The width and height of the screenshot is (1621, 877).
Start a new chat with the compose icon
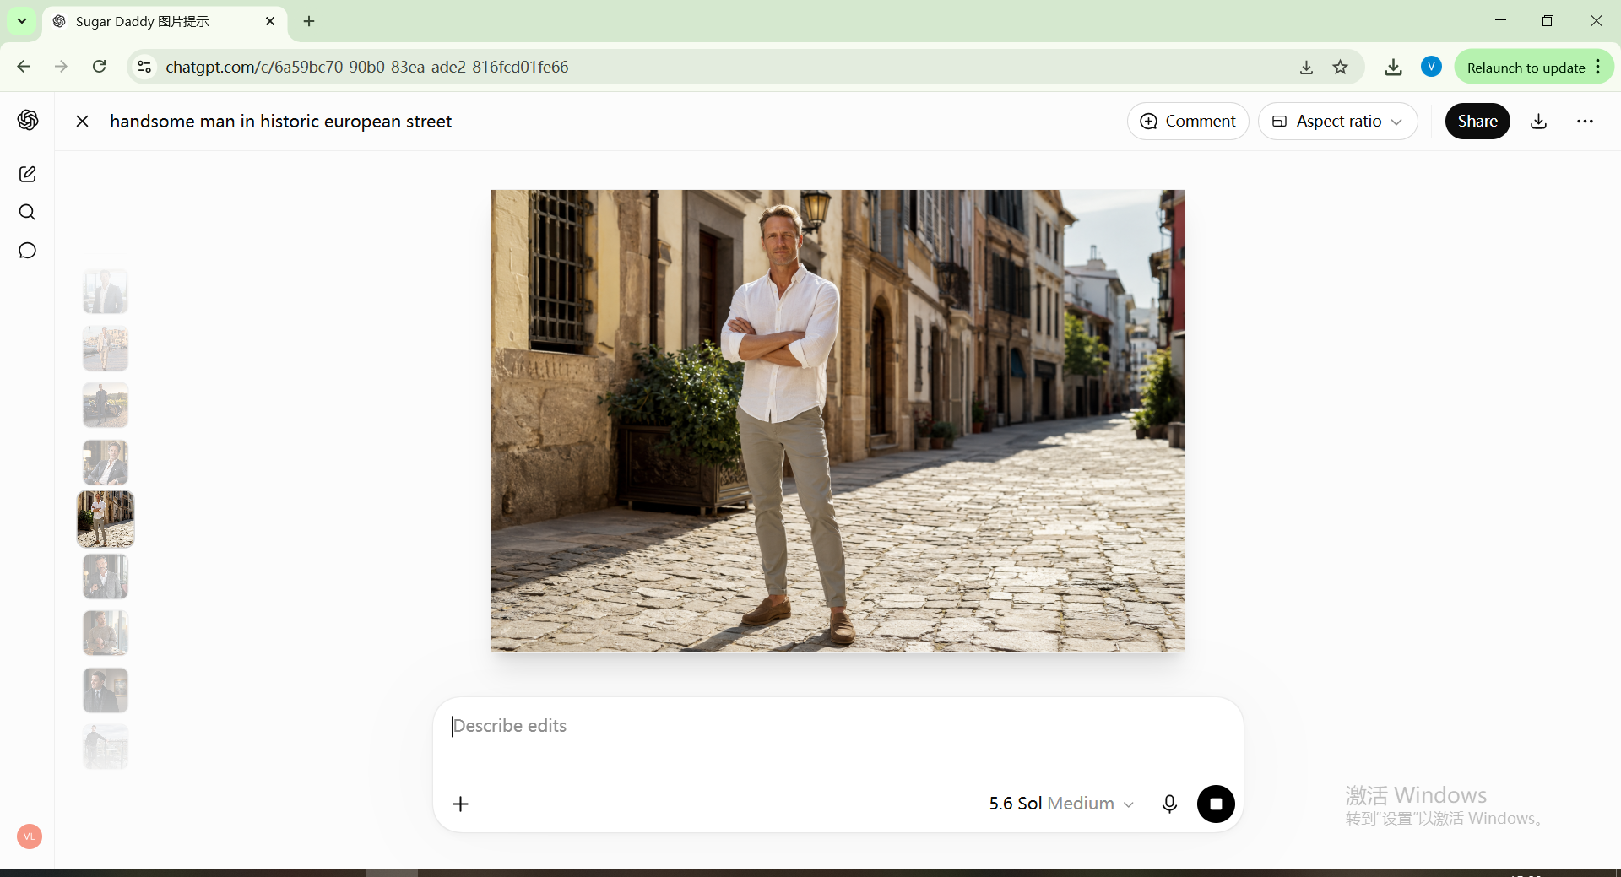[x=28, y=174]
